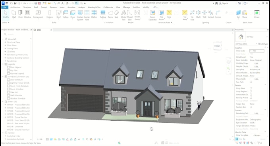The image size is (270, 146).
Task: Click the Sign In link
Action: coord(224,3)
